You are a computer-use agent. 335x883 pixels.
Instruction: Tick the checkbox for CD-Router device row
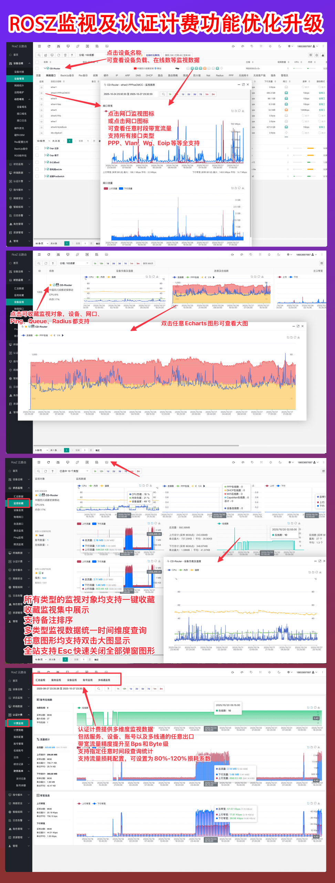pos(37,68)
